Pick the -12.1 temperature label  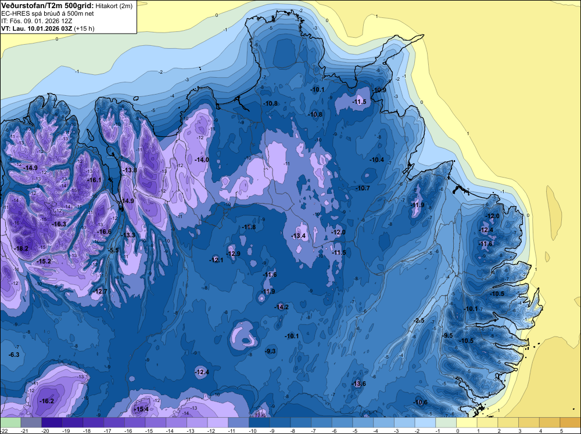pyautogui.click(x=216, y=260)
